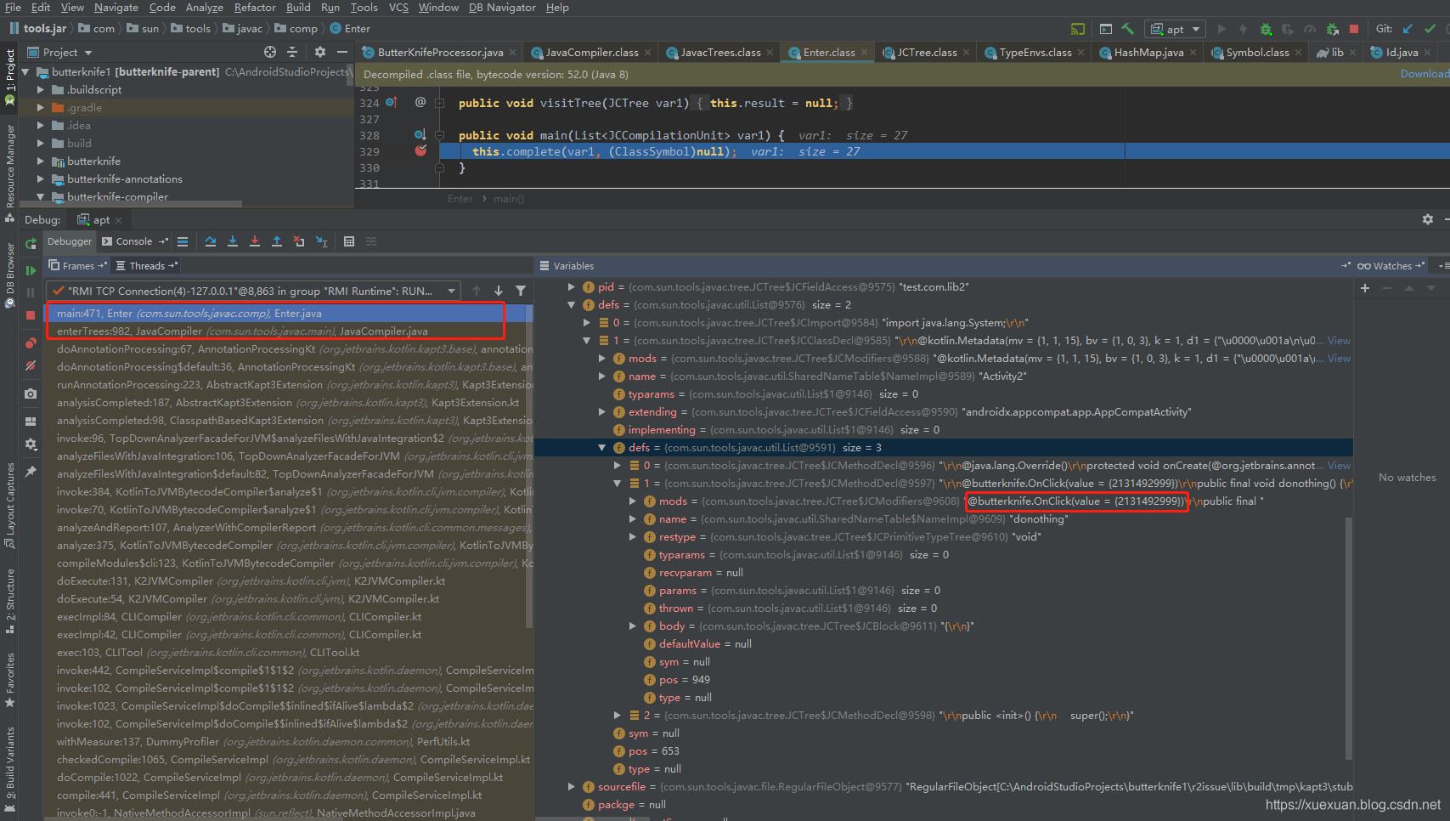The height and width of the screenshot is (821, 1450).
Task: Expand the .buildscript folder
Action: point(40,89)
